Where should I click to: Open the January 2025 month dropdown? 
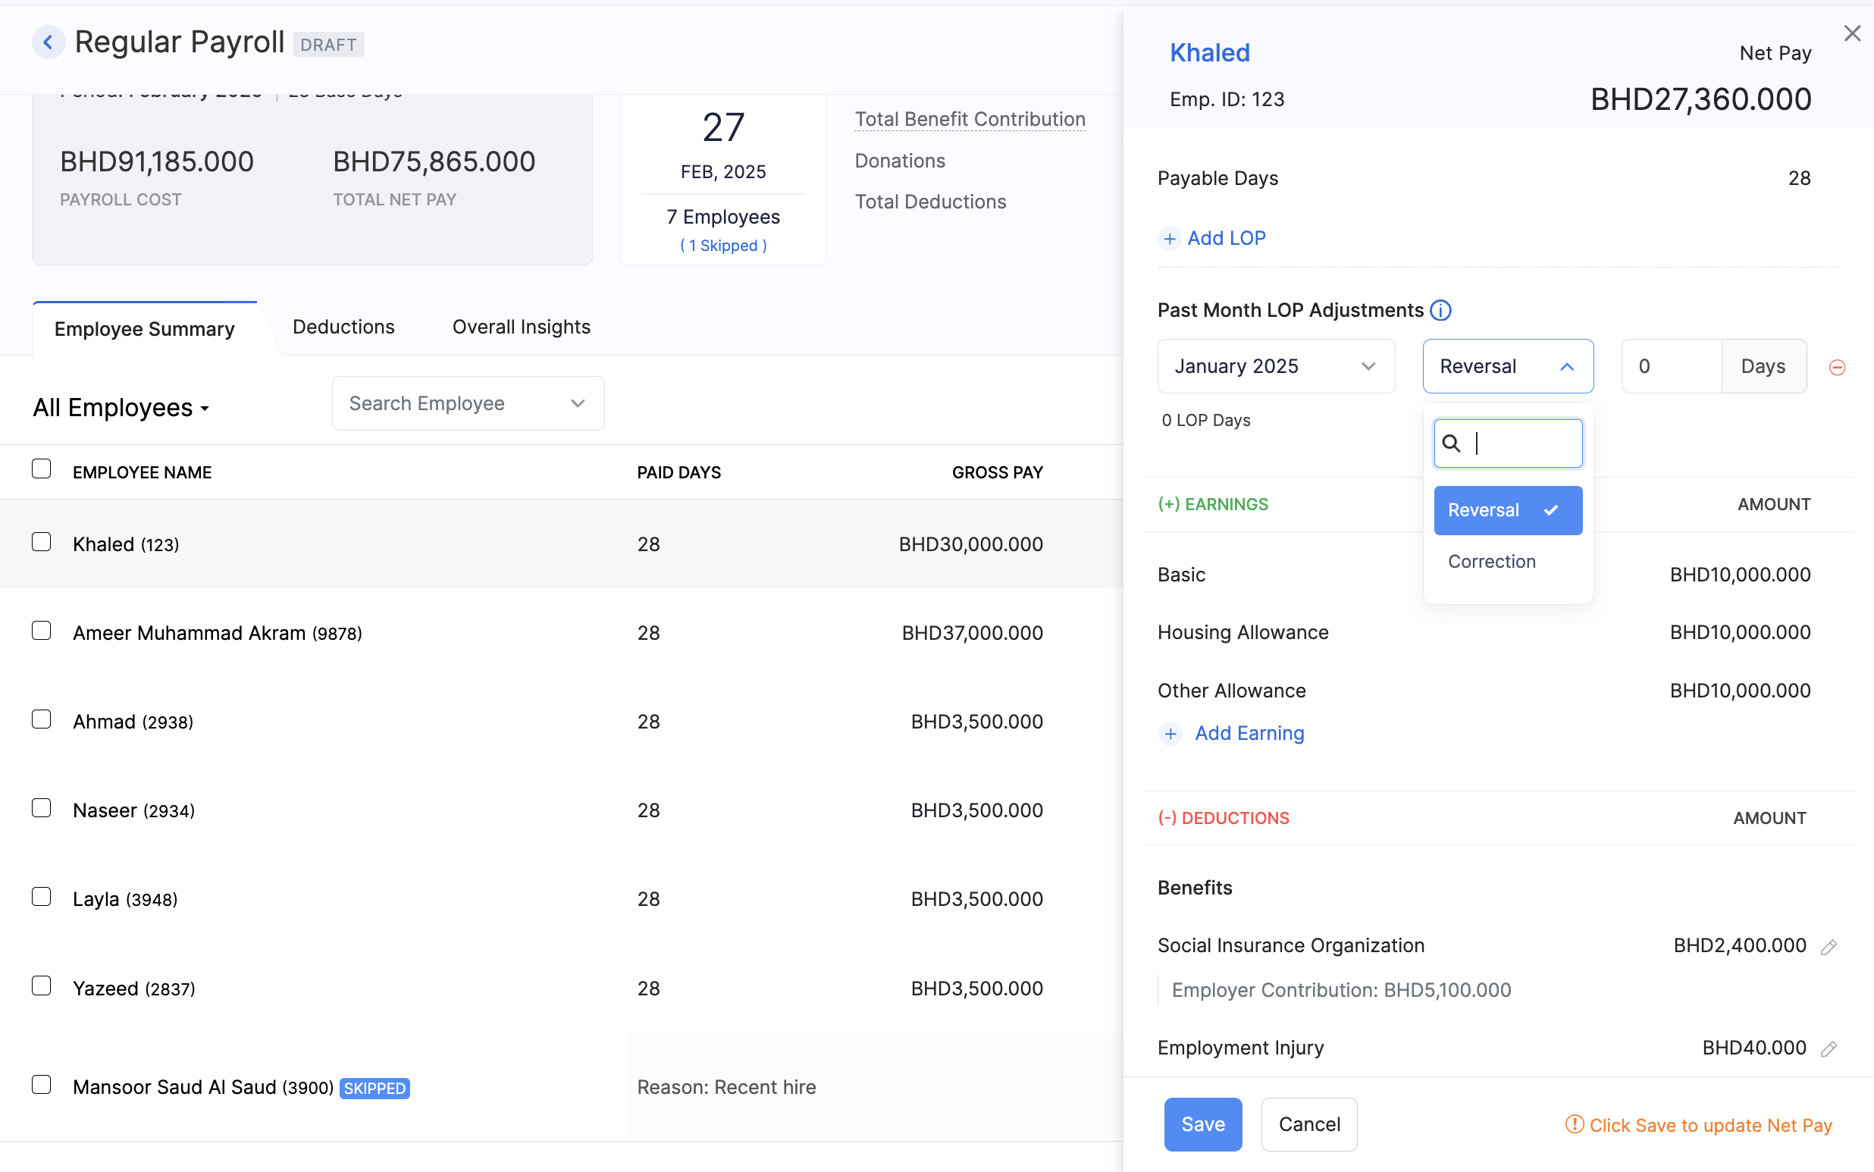1275,366
